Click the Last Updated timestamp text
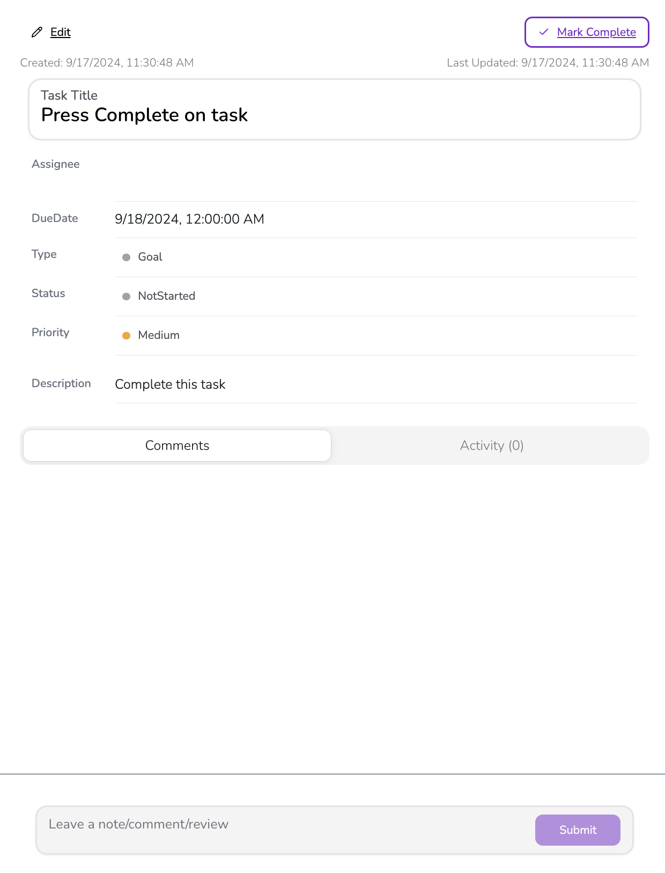Viewport: 665px width, 873px height. (x=548, y=63)
